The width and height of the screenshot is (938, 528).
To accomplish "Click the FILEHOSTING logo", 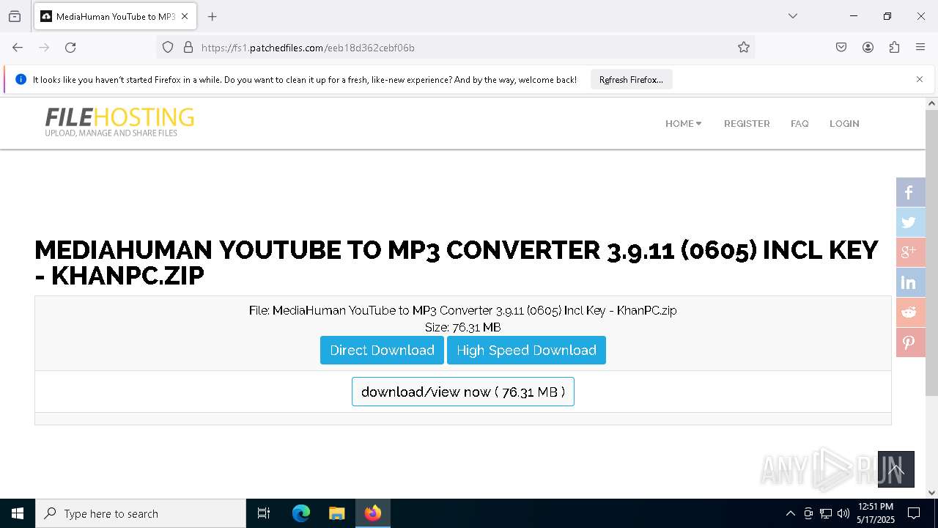I will [x=119, y=122].
